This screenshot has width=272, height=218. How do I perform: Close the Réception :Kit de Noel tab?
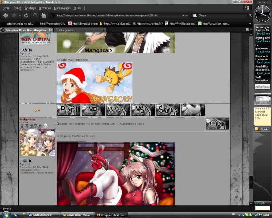50,30
